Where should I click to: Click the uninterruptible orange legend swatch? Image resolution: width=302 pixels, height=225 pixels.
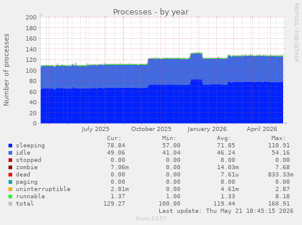tap(10, 189)
